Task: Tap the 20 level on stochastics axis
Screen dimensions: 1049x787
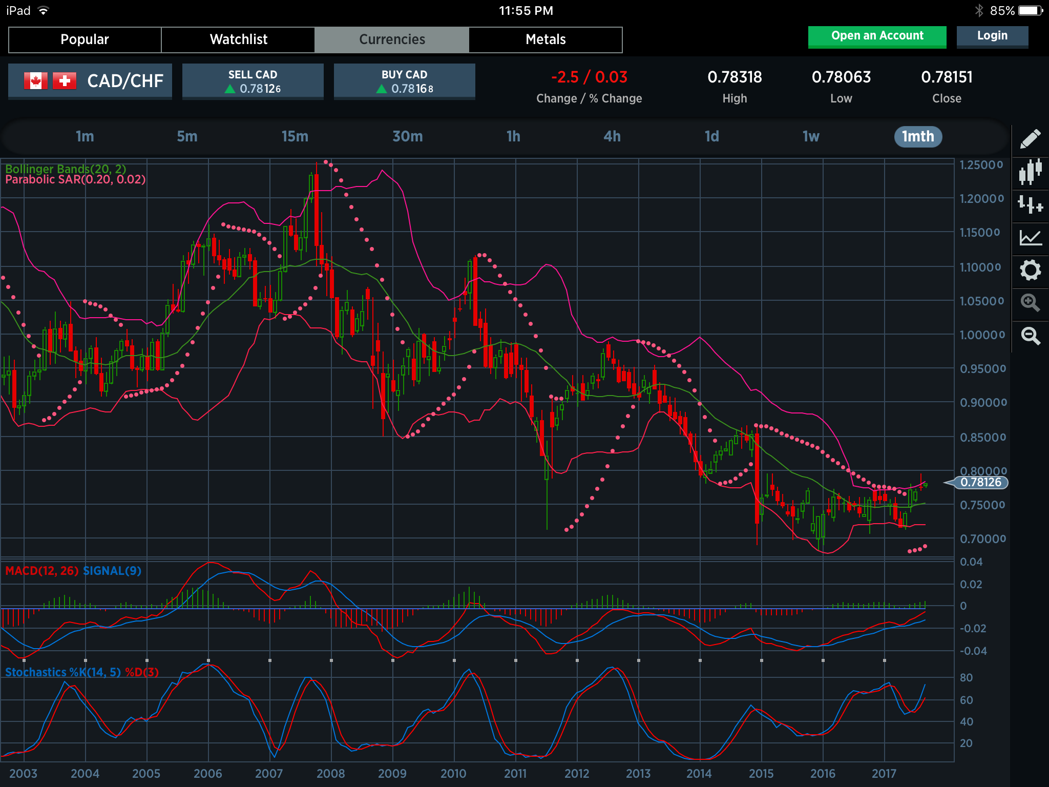Action: 966,743
